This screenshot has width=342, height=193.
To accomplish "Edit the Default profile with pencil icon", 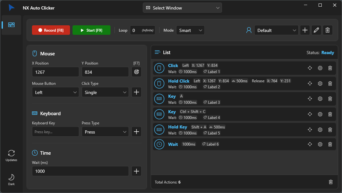I will coord(316,30).
